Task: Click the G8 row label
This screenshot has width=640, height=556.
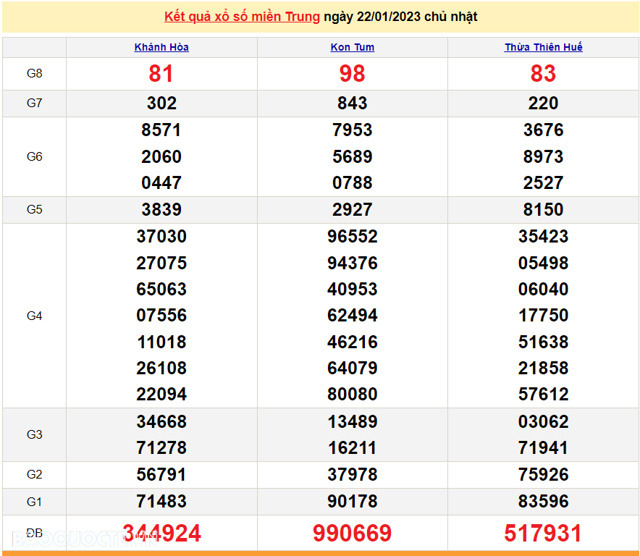Action: click(34, 74)
